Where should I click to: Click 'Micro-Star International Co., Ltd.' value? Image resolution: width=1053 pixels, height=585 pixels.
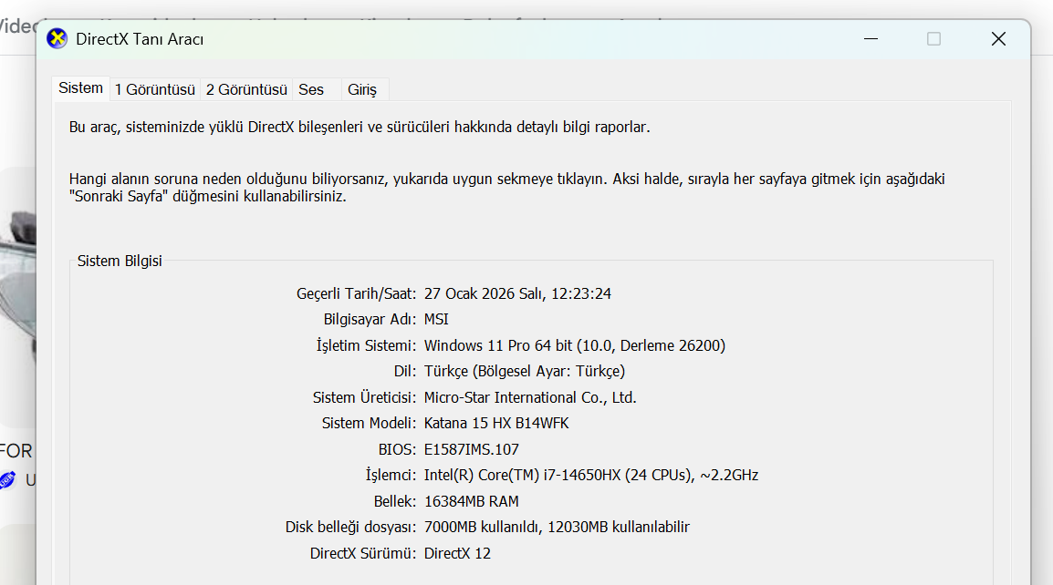click(530, 398)
